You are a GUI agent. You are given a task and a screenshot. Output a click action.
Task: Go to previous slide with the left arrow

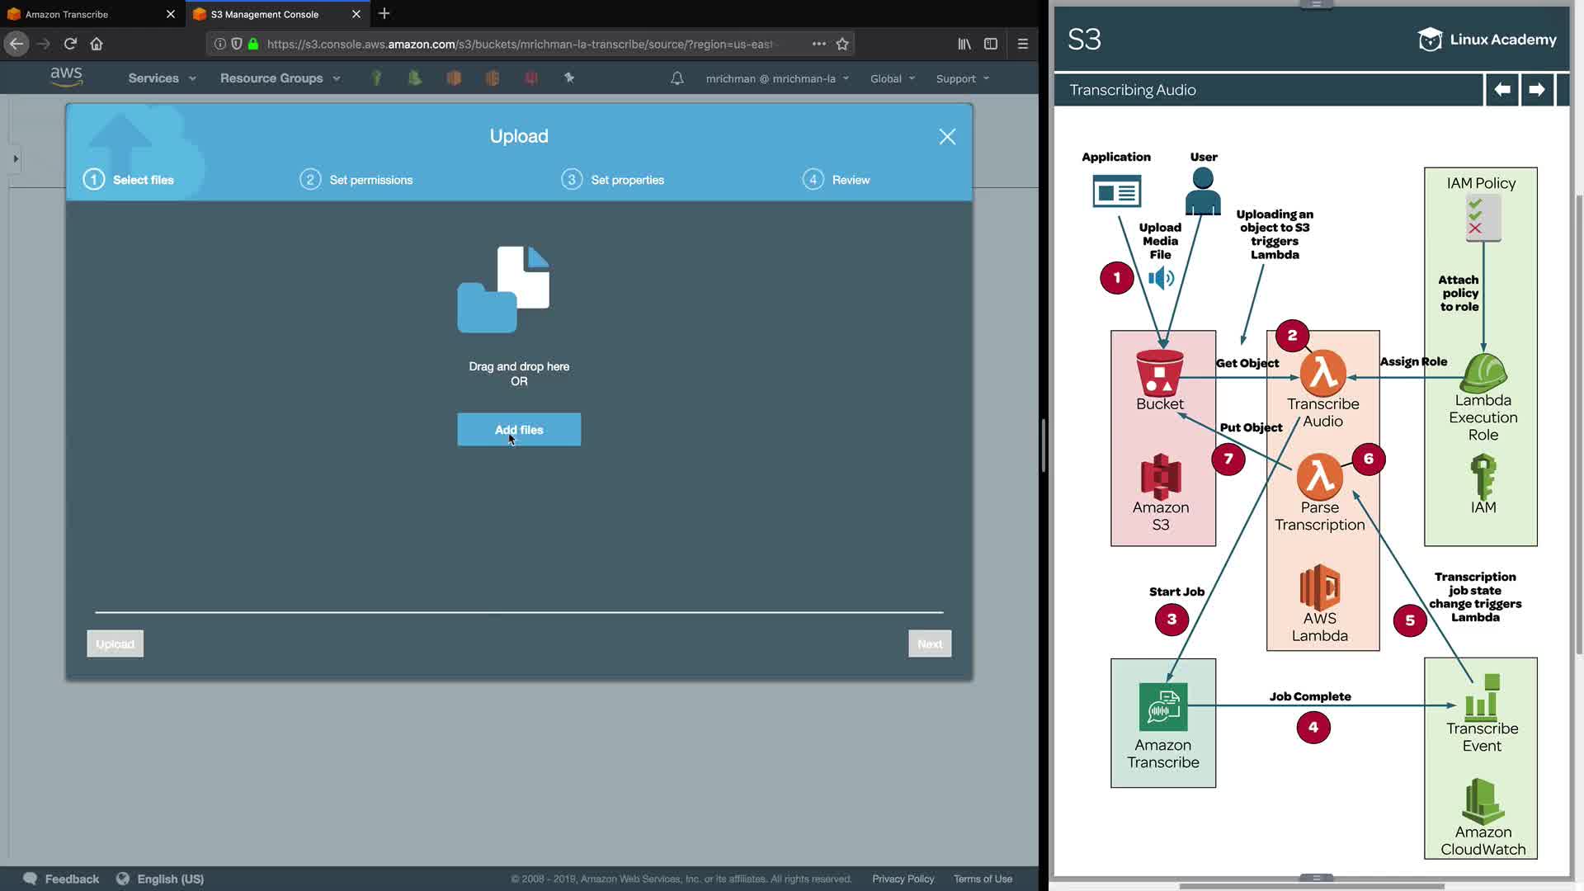click(1502, 89)
